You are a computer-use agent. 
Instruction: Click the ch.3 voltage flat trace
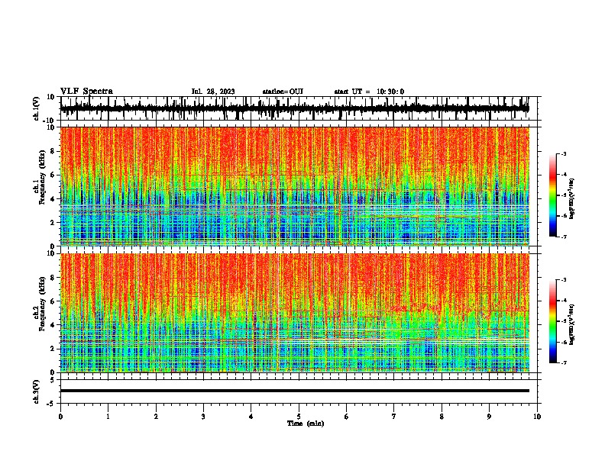[x=295, y=391]
